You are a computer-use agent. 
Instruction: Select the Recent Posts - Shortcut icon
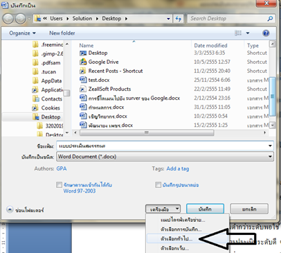tap(83, 71)
